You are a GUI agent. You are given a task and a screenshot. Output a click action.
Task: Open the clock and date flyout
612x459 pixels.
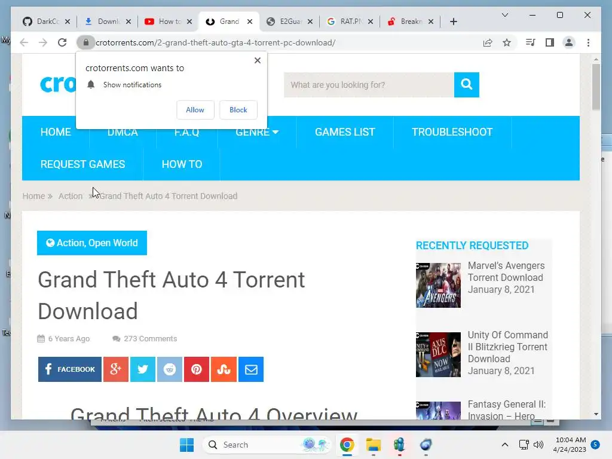[x=570, y=445]
